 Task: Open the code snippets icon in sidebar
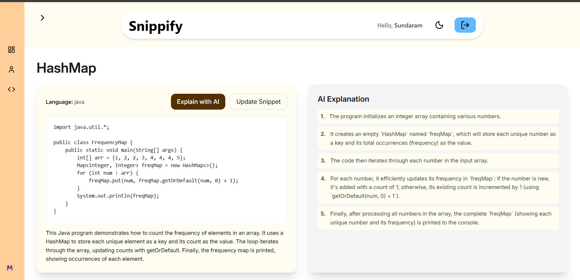(11, 89)
